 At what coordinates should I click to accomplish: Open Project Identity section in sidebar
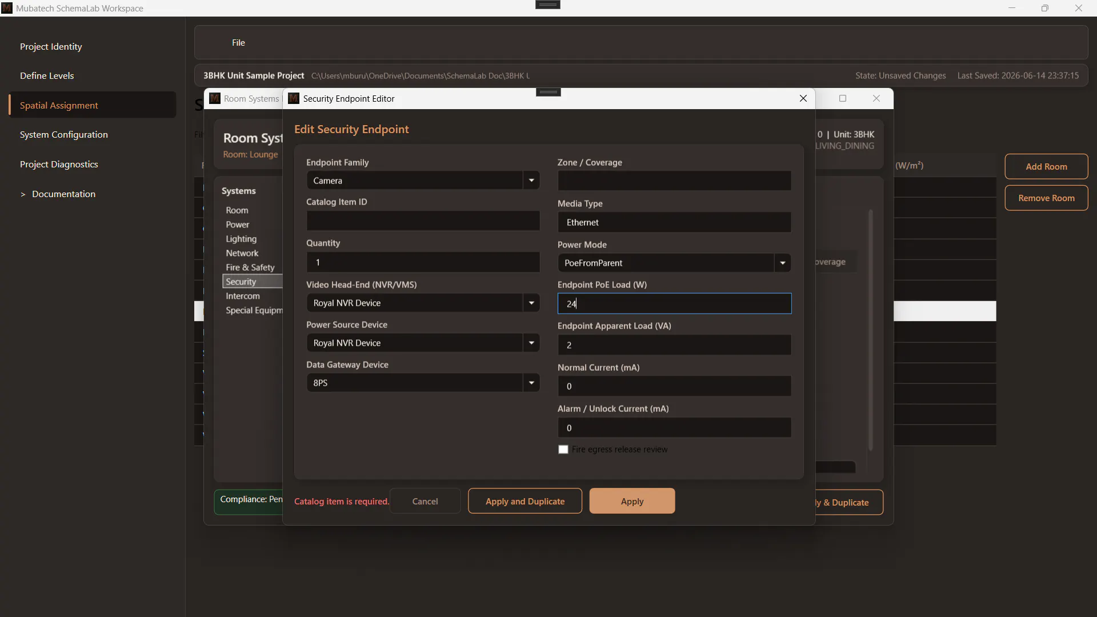(x=51, y=46)
